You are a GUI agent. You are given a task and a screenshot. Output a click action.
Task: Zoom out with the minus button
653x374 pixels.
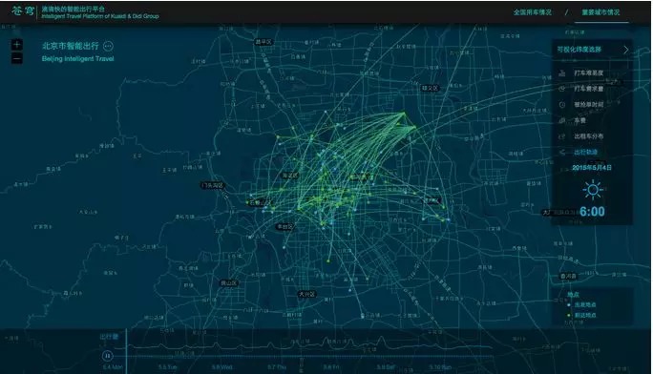[16, 59]
